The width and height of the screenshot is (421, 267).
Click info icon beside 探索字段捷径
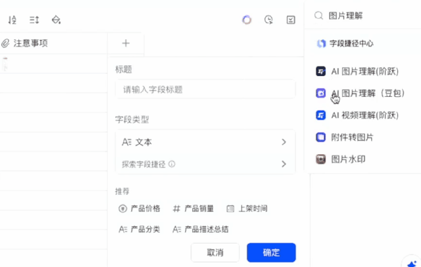(172, 164)
